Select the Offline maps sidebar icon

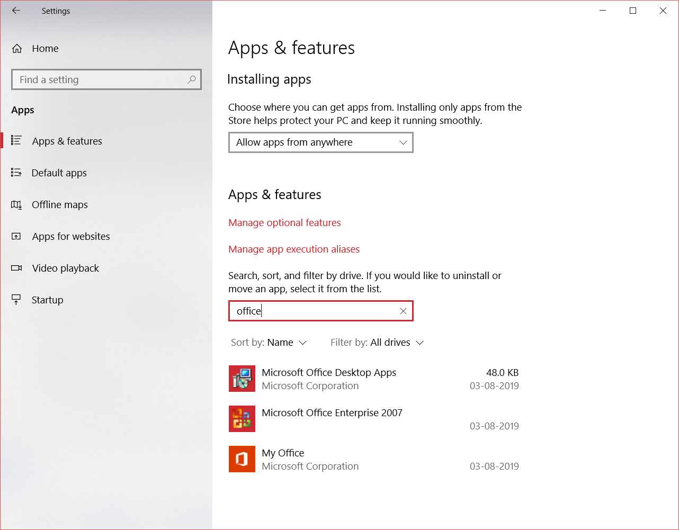coord(16,204)
